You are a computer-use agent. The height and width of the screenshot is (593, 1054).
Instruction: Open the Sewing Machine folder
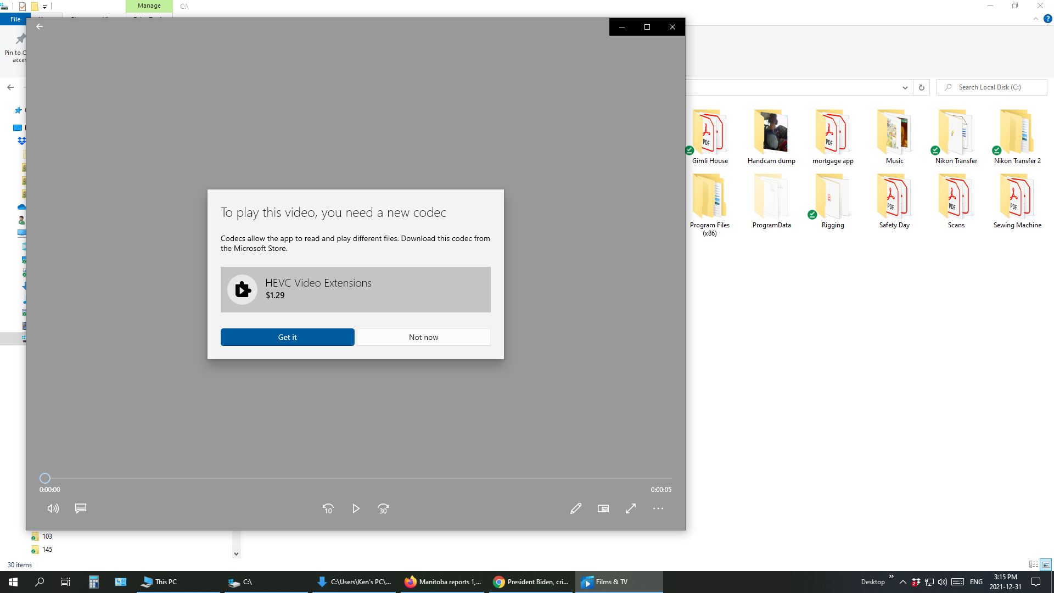[x=1017, y=201]
